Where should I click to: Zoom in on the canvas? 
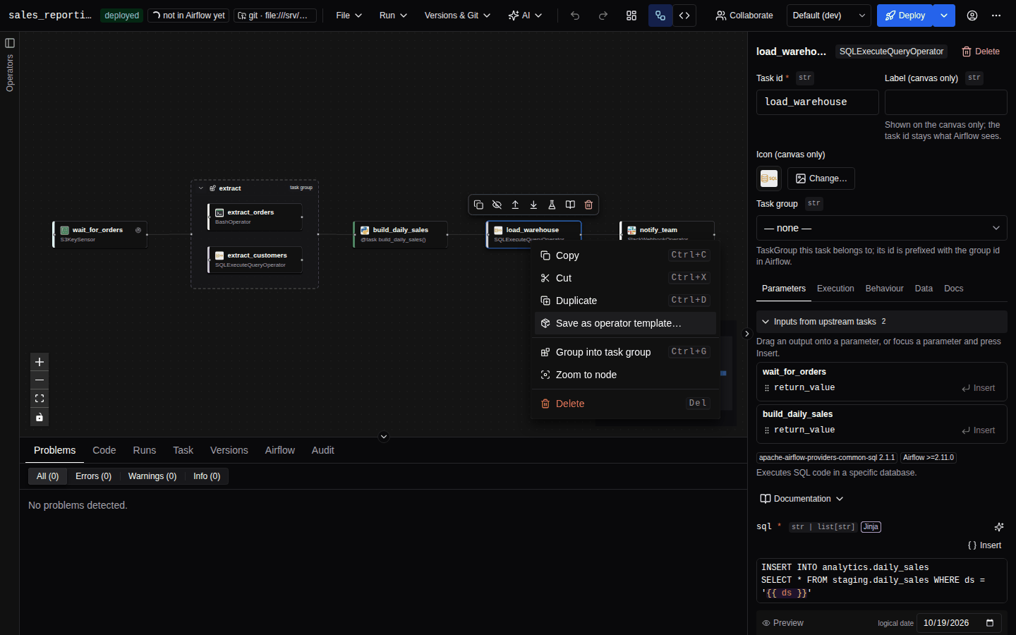[40, 362]
